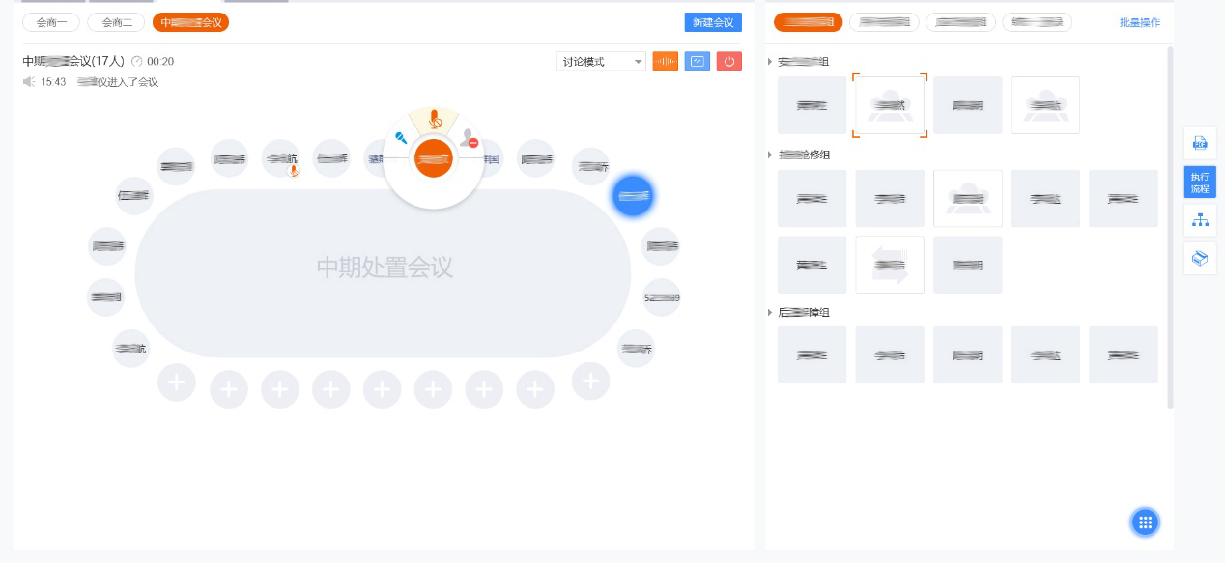Click the 新建会议 button
The width and height of the screenshot is (1225, 564).
pyautogui.click(x=712, y=22)
